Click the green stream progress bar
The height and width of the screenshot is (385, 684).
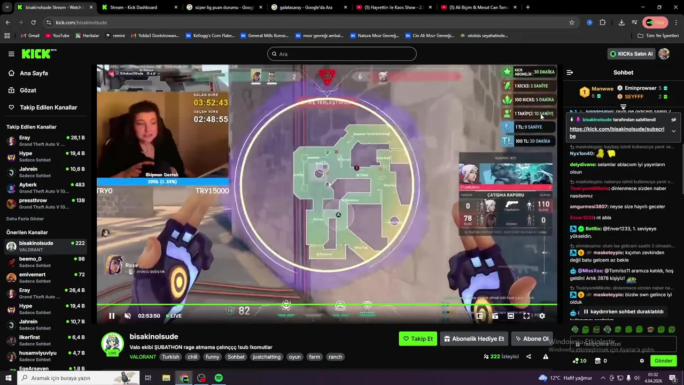tap(327, 305)
